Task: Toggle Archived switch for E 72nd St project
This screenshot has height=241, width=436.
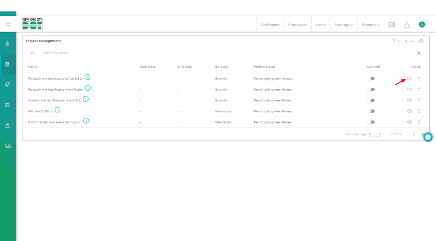Action: tap(370, 122)
